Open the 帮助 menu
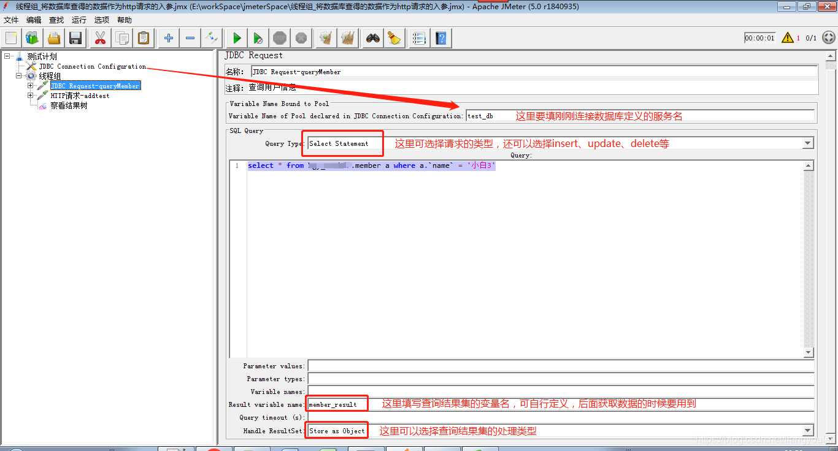Image resolution: width=838 pixels, height=451 pixels. click(125, 20)
